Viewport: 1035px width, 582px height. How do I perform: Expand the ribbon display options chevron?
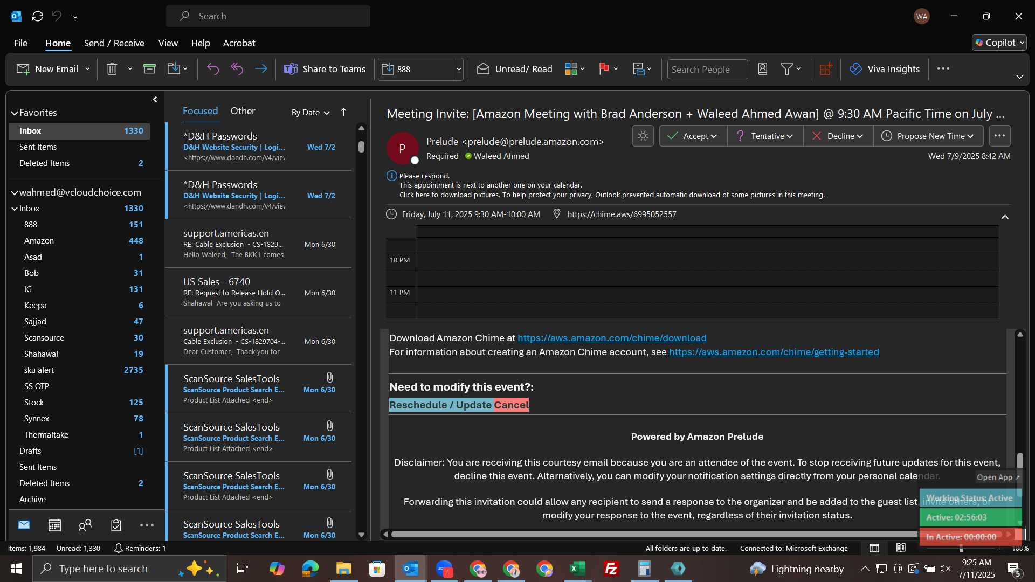[x=1019, y=77]
